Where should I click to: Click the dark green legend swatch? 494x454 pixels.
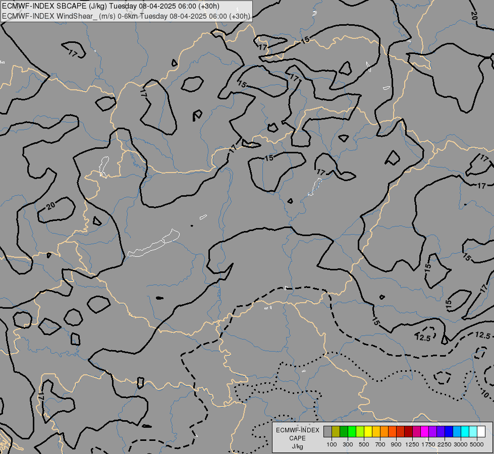click(344, 431)
